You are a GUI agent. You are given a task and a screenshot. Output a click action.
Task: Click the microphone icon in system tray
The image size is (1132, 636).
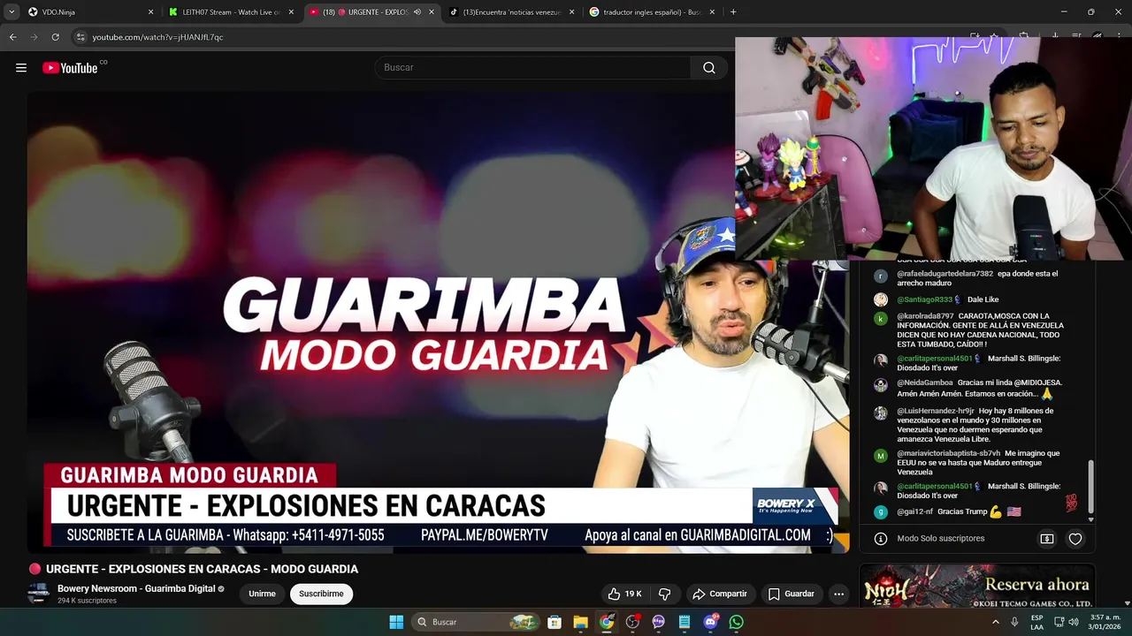pos(1014,622)
